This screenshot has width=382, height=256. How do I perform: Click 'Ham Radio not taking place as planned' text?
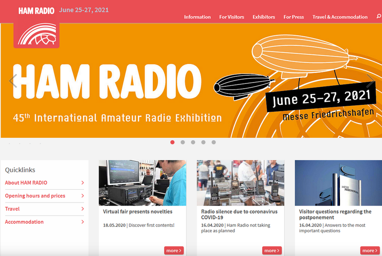[235, 228]
